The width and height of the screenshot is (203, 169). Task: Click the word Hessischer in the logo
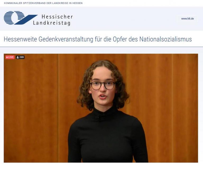[57, 17]
